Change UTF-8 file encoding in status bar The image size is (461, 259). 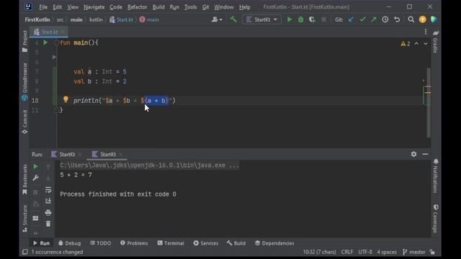365,252
